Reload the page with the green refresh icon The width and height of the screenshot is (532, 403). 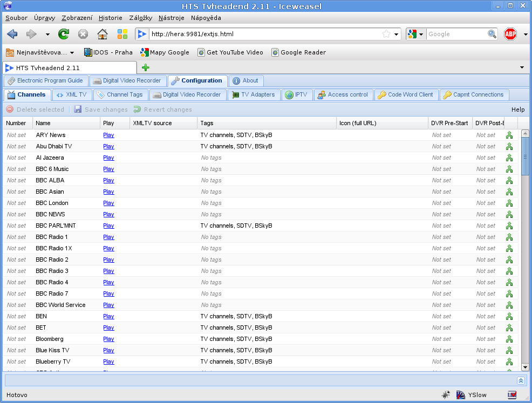tap(64, 34)
